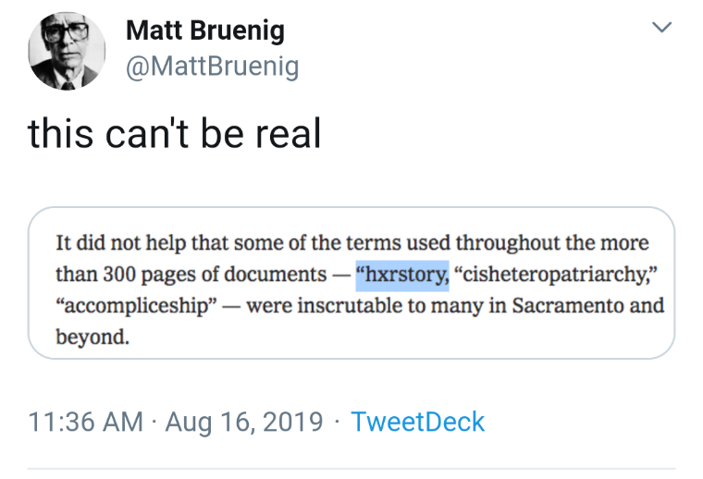703x479 pixels.
Task: Click the word "cisheteropatriarchy" in the excerpt
Action: 547,275
